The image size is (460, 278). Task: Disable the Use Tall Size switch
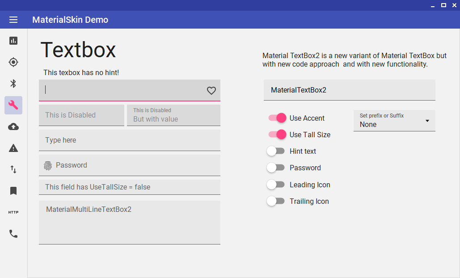(x=277, y=135)
